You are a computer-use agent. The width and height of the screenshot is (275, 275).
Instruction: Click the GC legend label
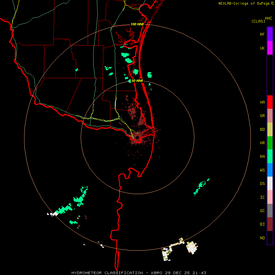point(262,211)
